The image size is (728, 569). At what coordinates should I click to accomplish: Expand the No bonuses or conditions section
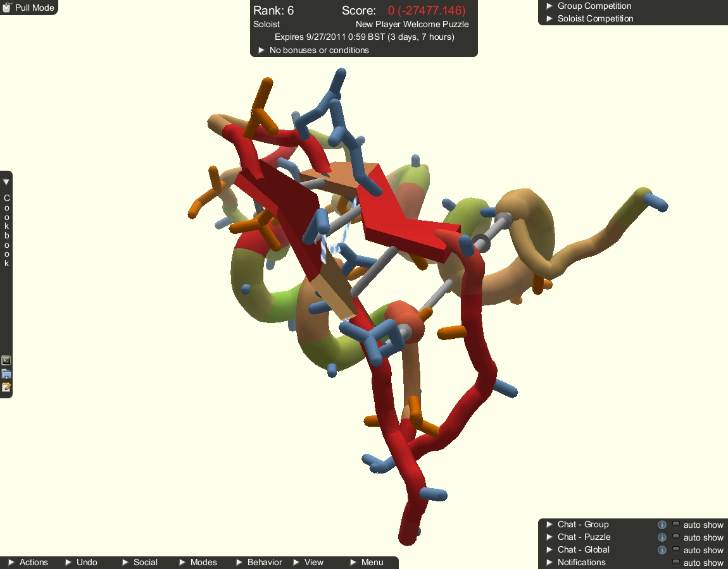[x=261, y=50]
